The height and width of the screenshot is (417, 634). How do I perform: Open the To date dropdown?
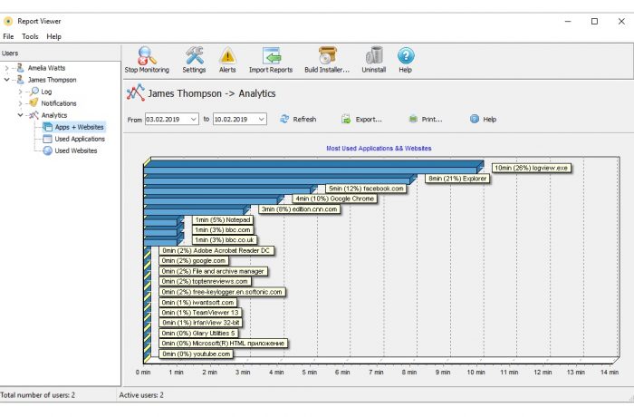click(x=261, y=119)
